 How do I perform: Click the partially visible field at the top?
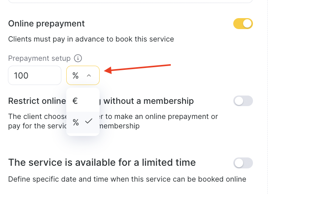[130, 2]
